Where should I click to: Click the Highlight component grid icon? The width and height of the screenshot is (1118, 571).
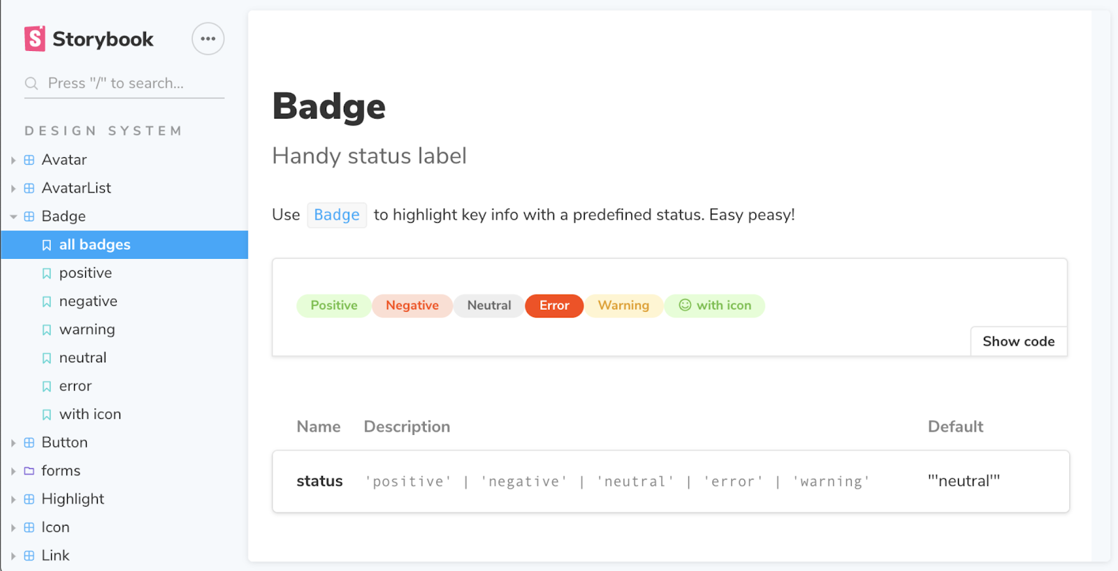tap(29, 499)
